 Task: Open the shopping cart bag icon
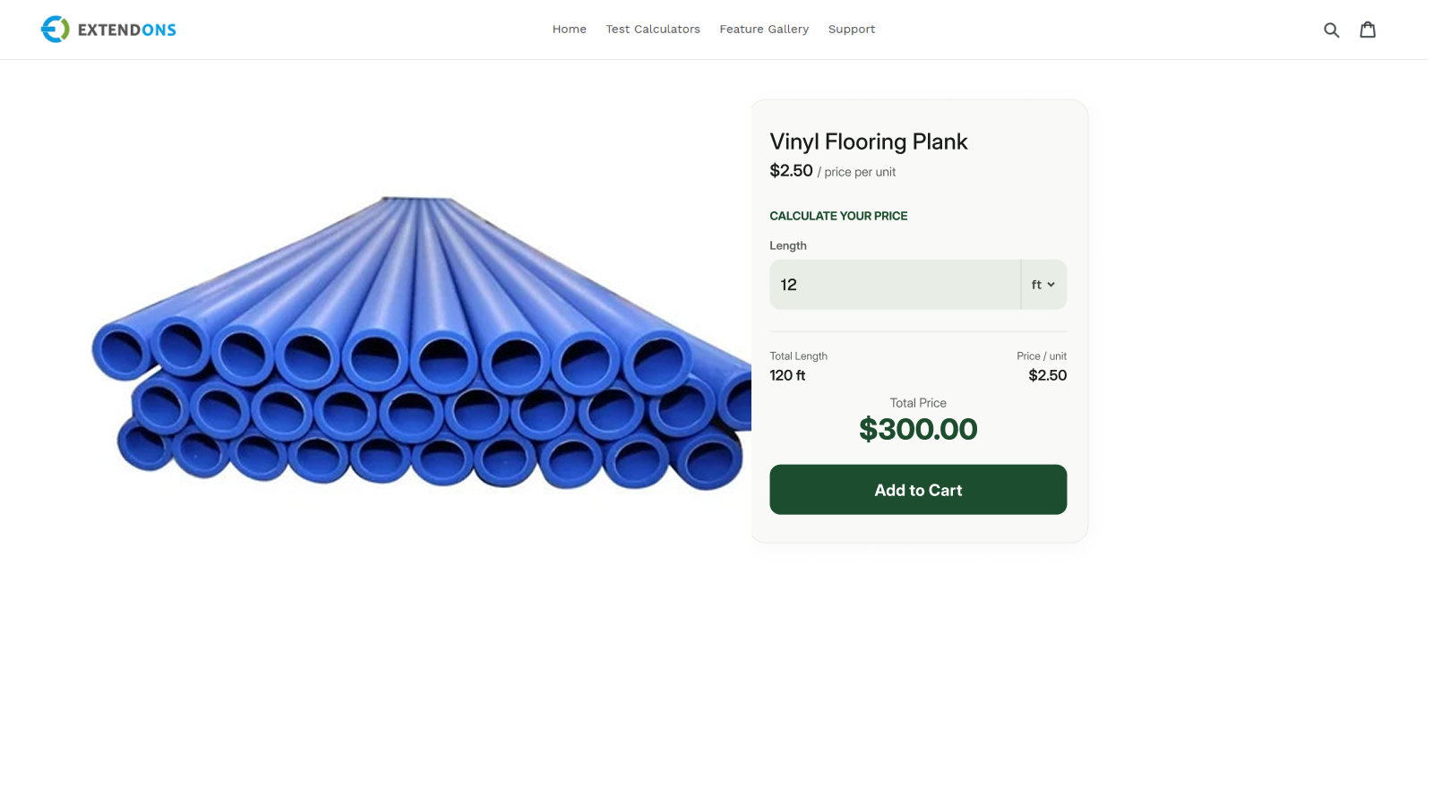point(1368,30)
